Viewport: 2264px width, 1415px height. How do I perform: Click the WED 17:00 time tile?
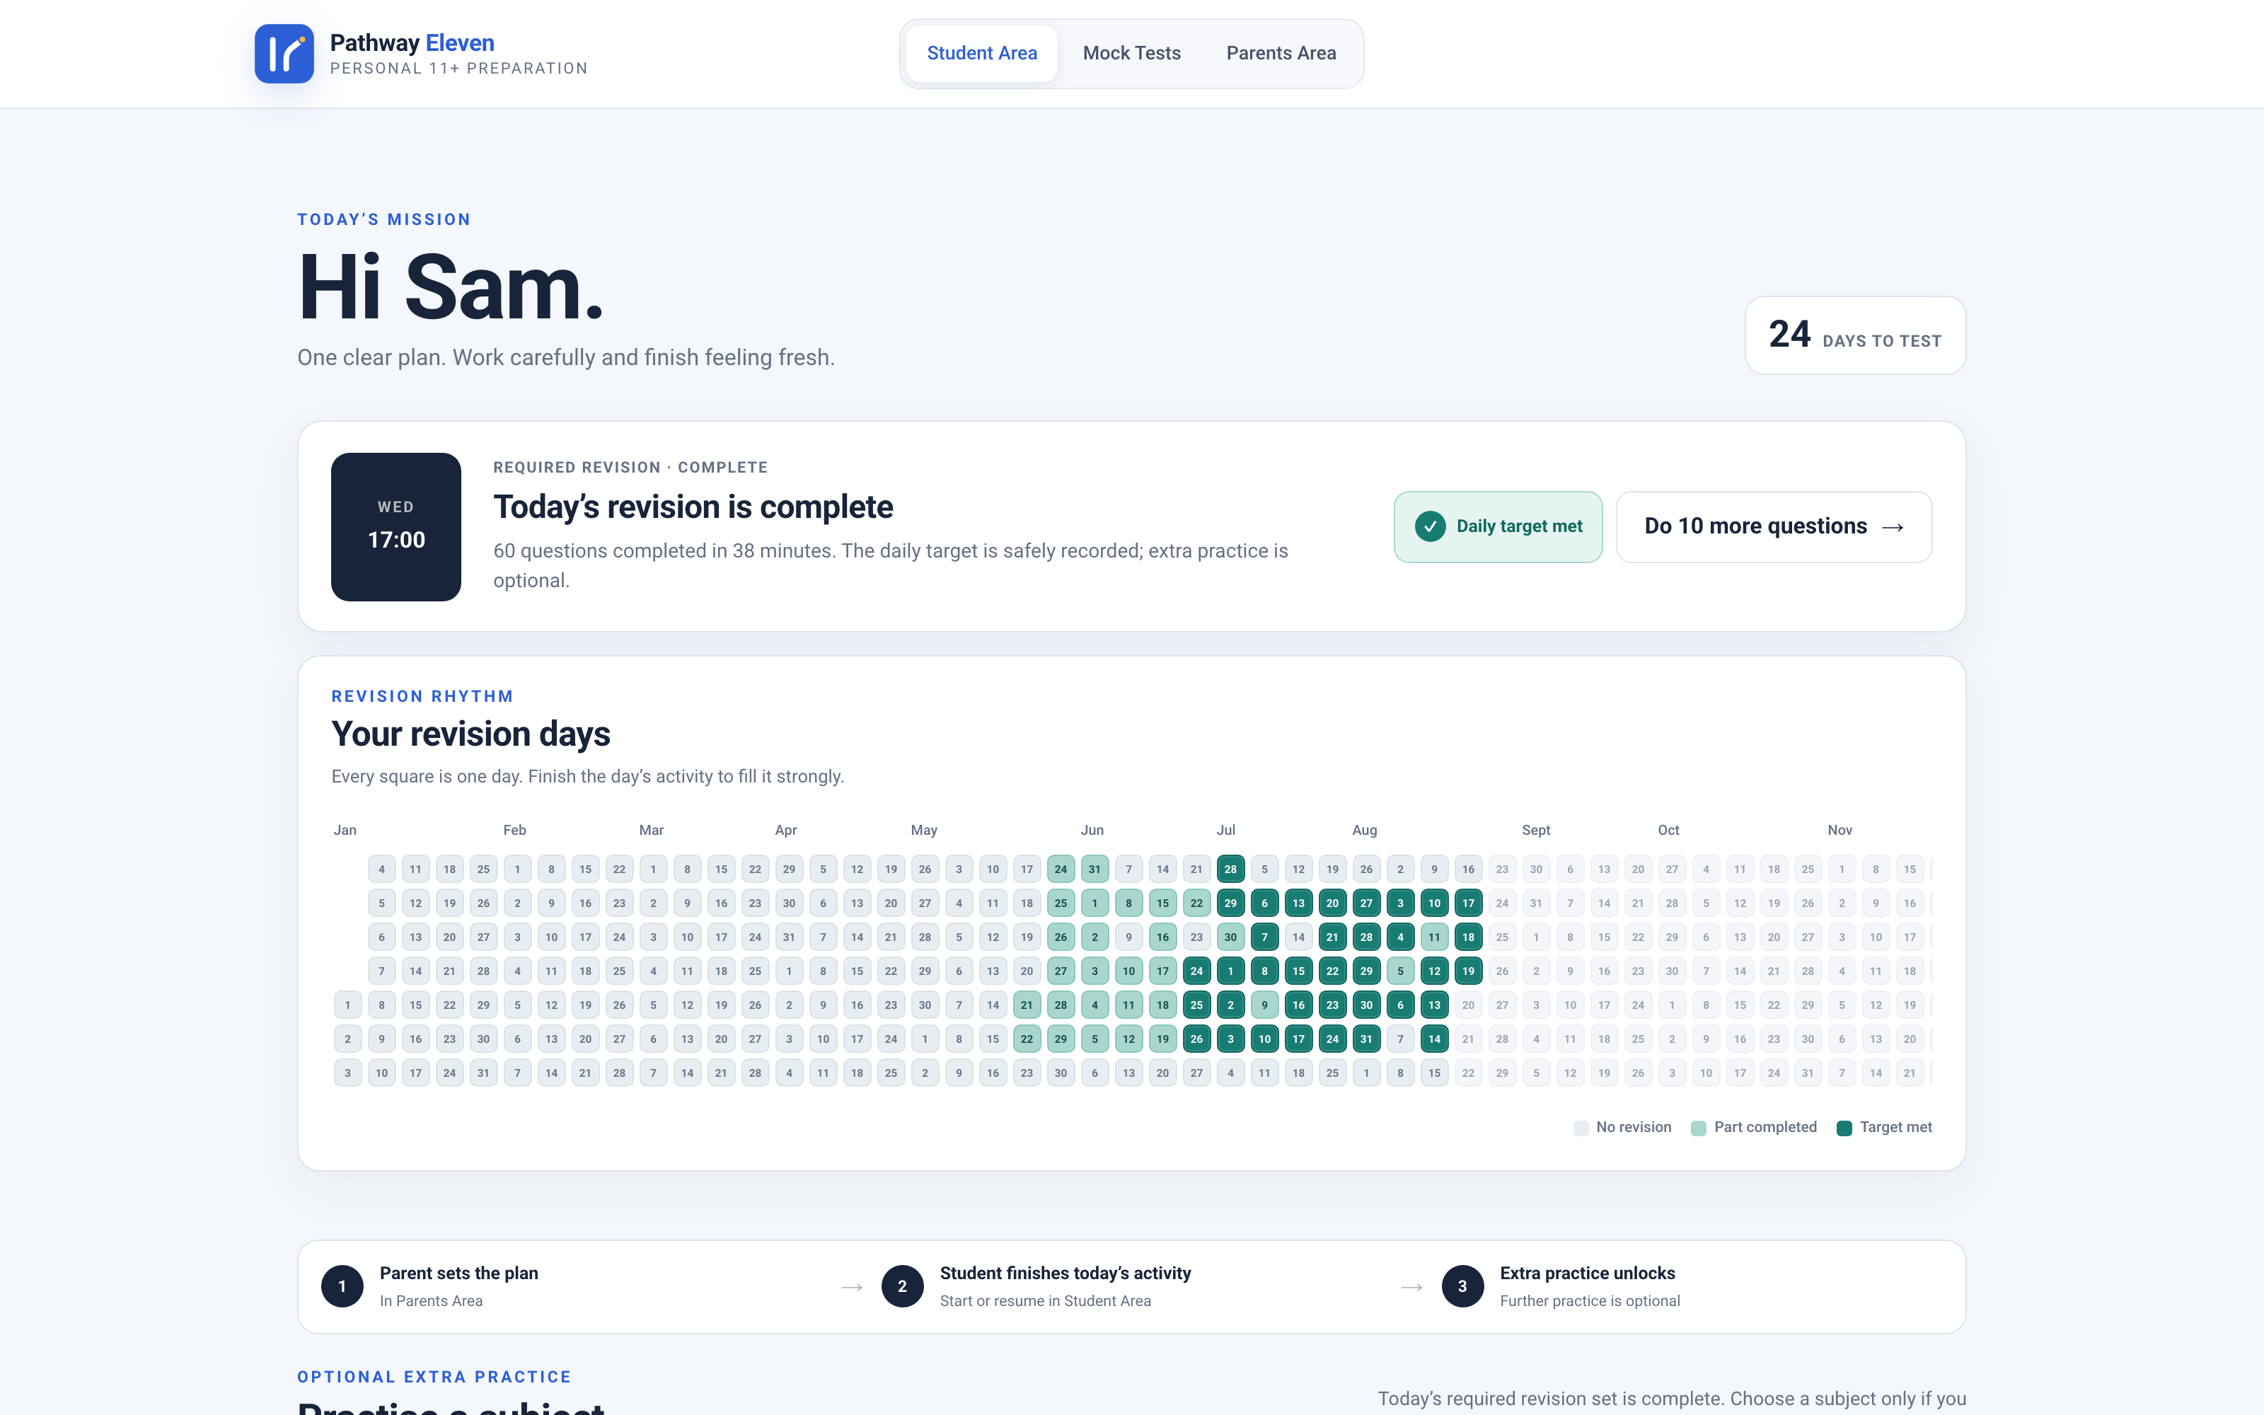click(395, 527)
